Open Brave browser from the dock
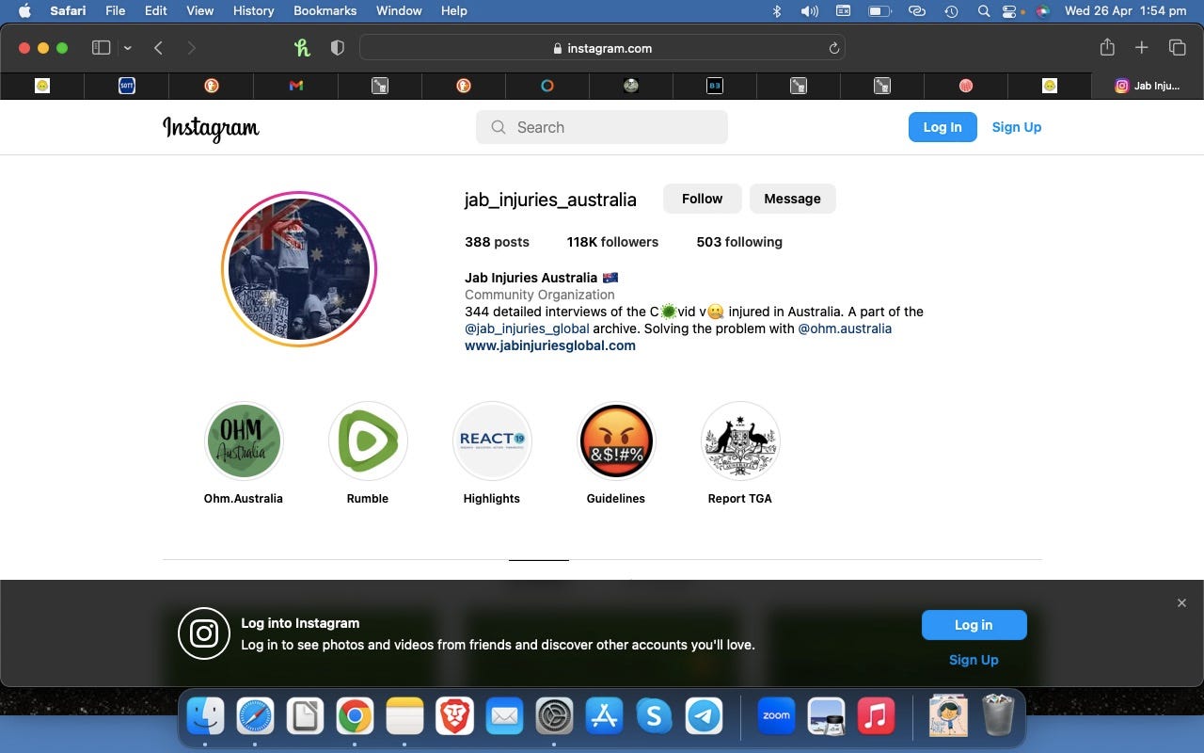This screenshot has width=1204, height=753. [455, 717]
